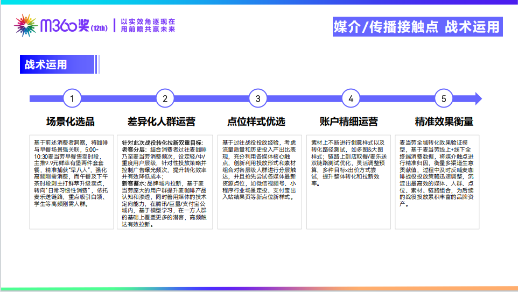
Task: Select step circle number 5
Action: pyautogui.click(x=444, y=98)
